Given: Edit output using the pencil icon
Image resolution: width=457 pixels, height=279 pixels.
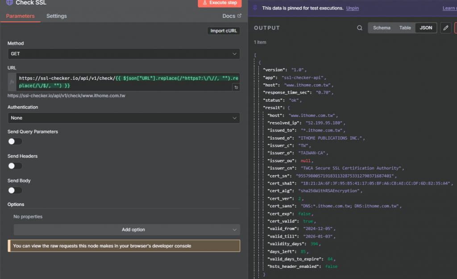Looking at the screenshot, I should point(445,28).
